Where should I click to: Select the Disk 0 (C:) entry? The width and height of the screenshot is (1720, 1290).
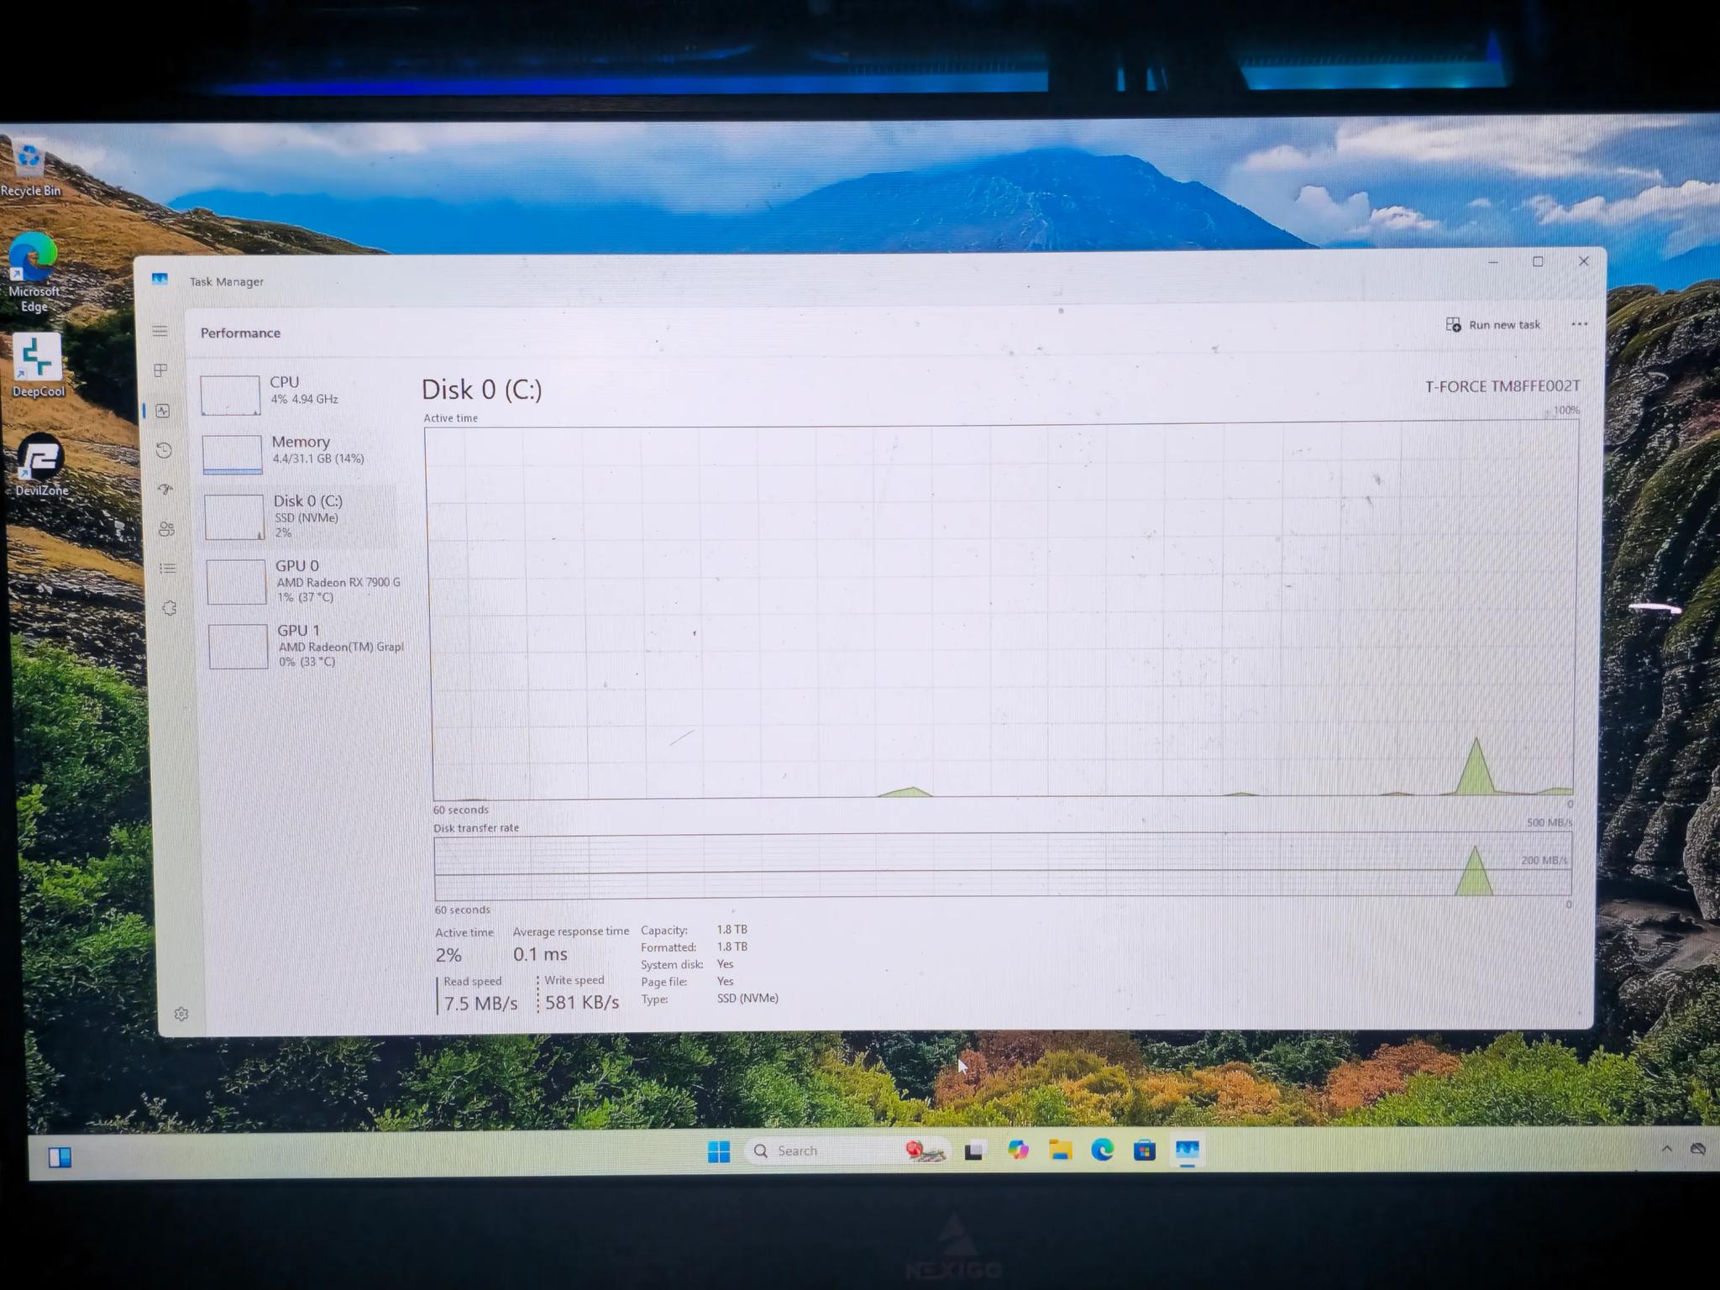point(302,516)
